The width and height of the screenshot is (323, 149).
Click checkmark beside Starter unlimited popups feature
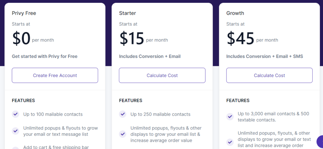pos(123,134)
